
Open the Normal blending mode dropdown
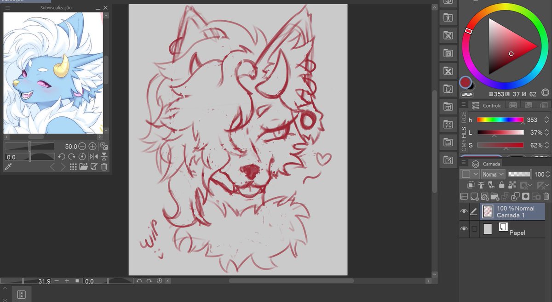tap(493, 174)
